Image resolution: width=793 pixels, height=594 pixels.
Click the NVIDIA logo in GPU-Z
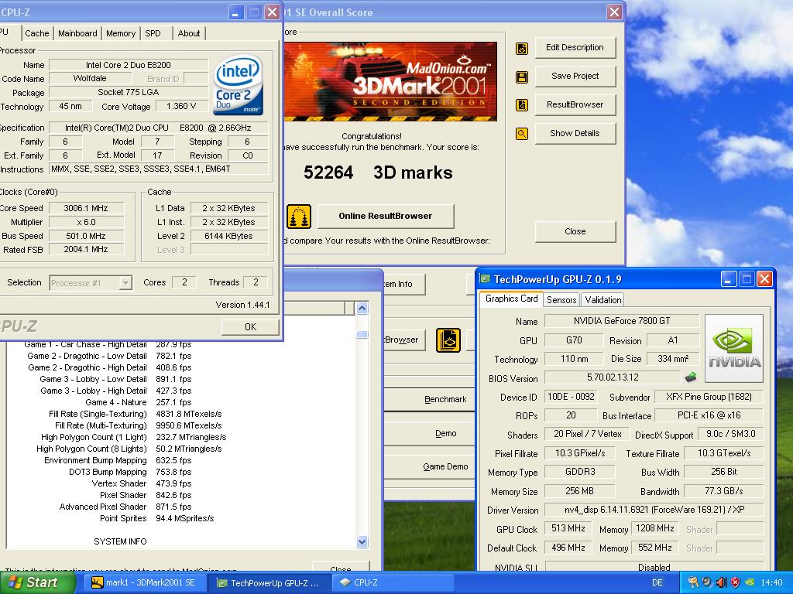pos(734,349)
